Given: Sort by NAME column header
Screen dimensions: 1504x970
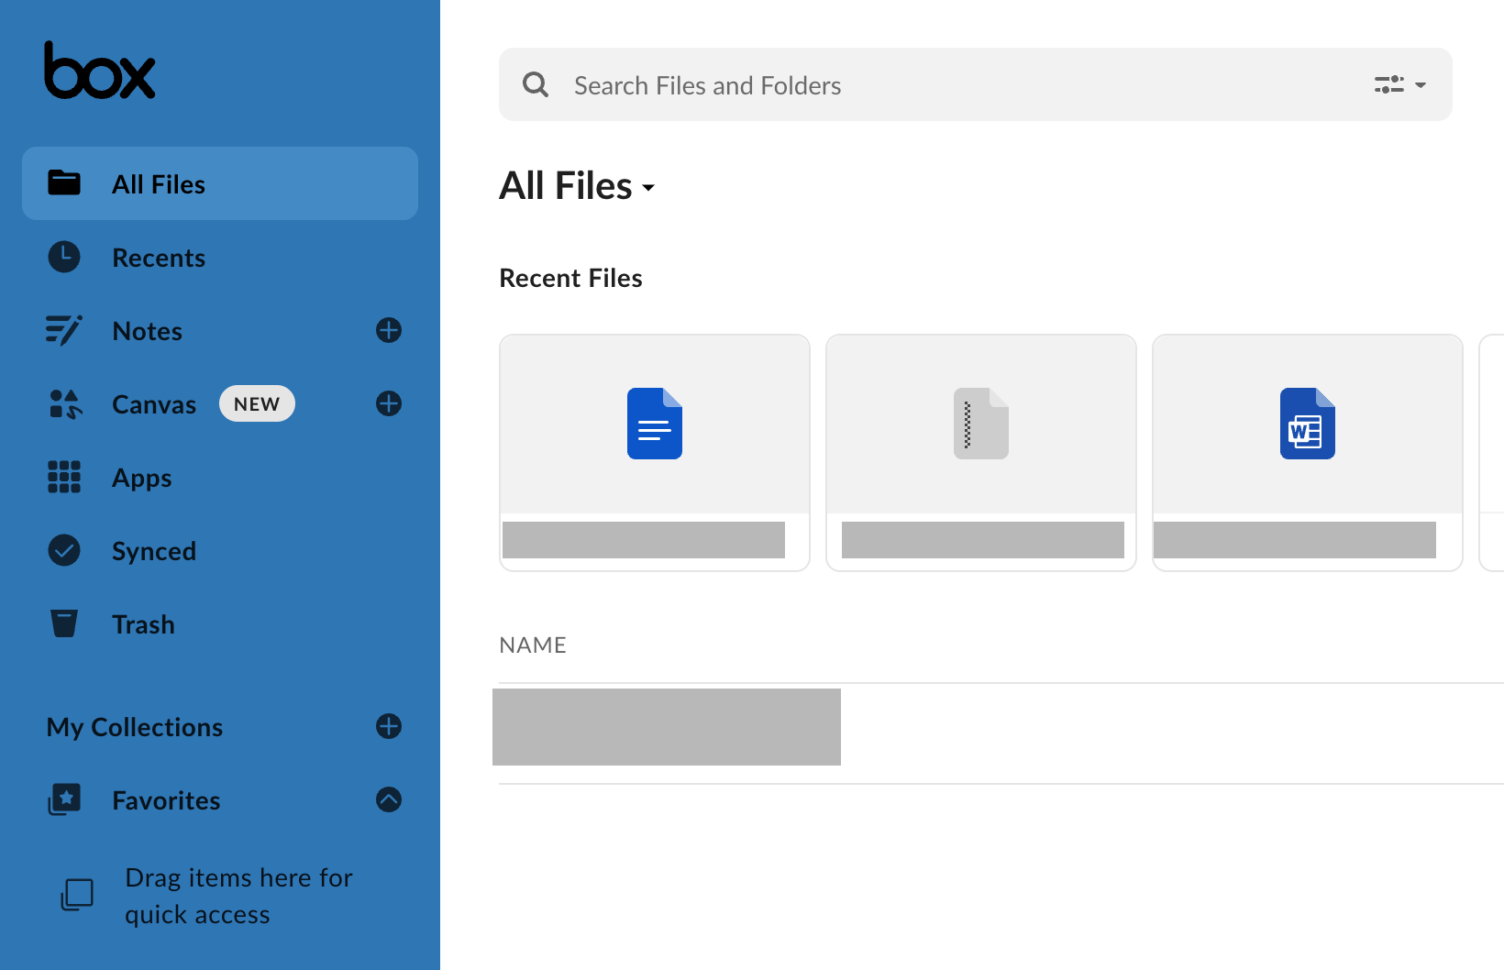Looking at the screenshot, I should coord(533,645).
